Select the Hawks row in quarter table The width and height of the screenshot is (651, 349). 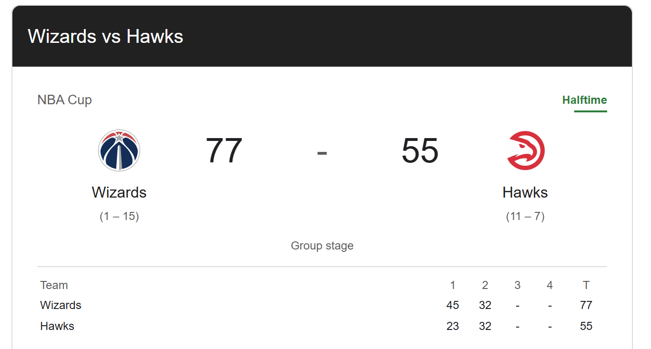pos(57,326)
